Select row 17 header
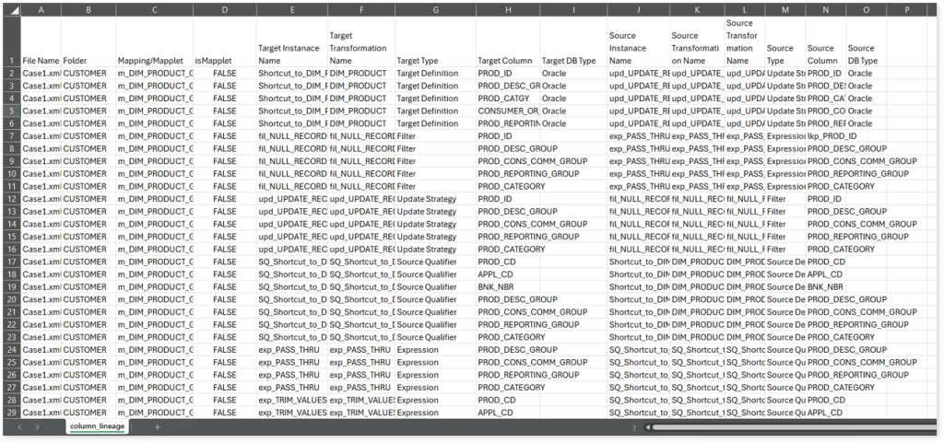Image resolution: width=944 pixels, height=443 pixels. tap(11, 262)
